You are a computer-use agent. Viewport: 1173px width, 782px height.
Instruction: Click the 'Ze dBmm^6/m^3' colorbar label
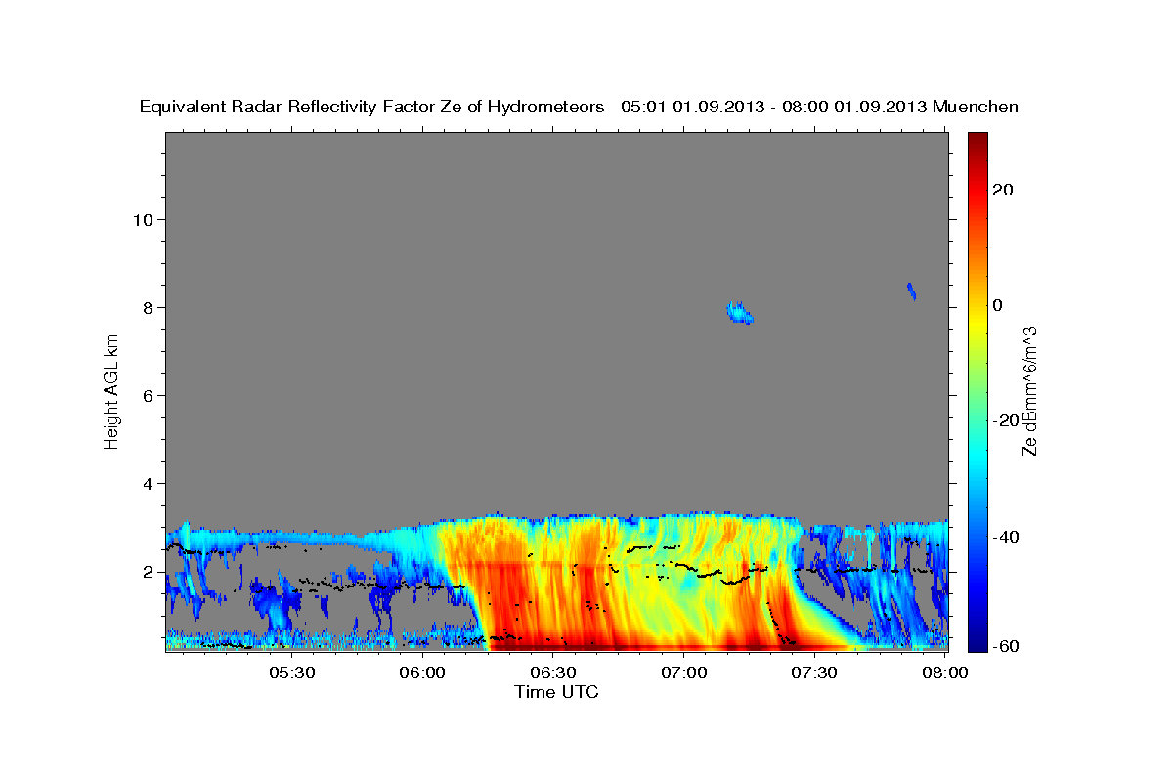(1029, 391)
